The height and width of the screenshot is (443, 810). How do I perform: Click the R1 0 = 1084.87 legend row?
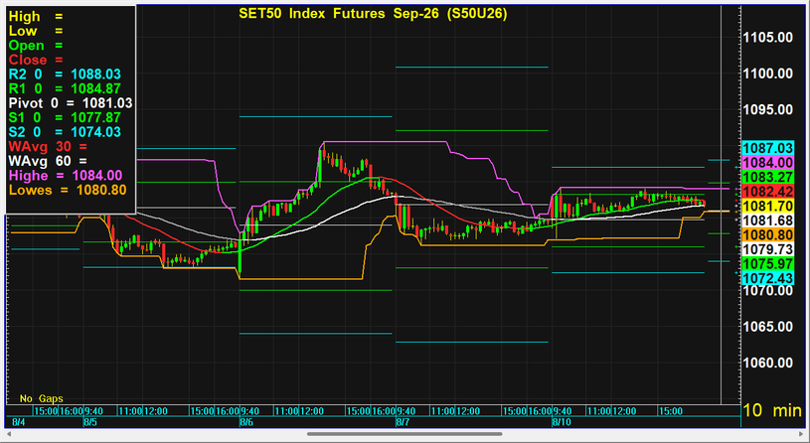coord(65,88)
